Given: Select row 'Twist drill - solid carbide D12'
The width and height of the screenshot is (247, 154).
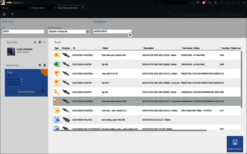Looking at the screenshot, I should pyautogui.click(x=147, y=110).
